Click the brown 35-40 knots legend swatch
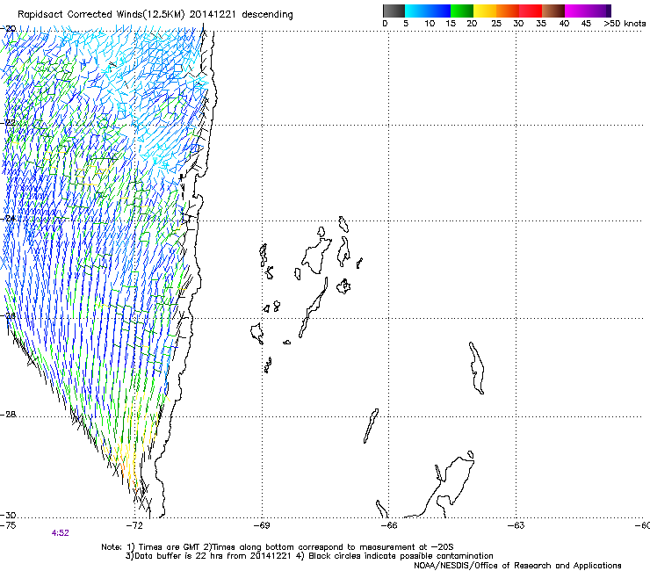Image resolution: width=650 pixels, height=571 pixels. [553, 11]
